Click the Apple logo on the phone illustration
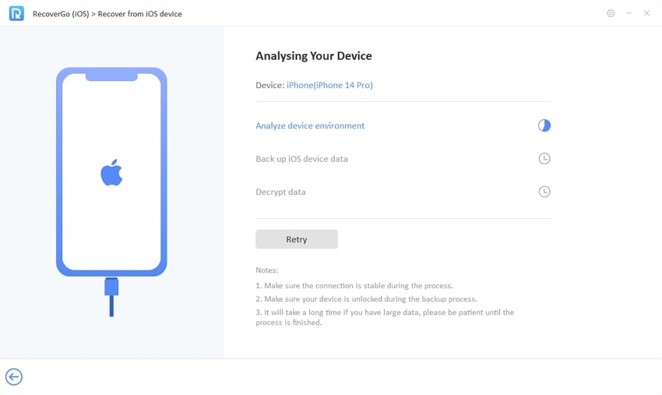This screenshot has height=395, width=662. [x=111, y=174]
